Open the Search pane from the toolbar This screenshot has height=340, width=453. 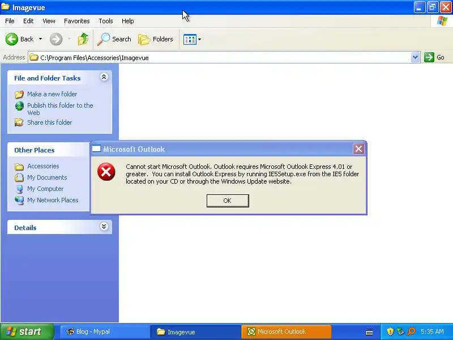tap(114, 39)
